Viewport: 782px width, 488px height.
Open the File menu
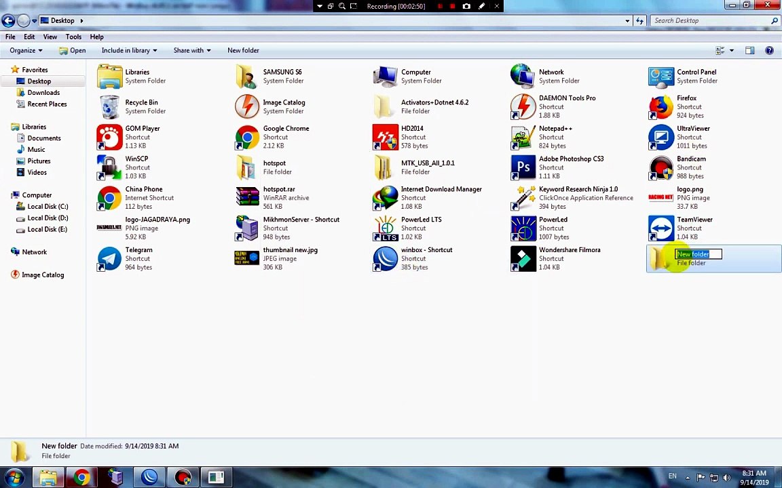pyautogui.click(x=10, y=37)
